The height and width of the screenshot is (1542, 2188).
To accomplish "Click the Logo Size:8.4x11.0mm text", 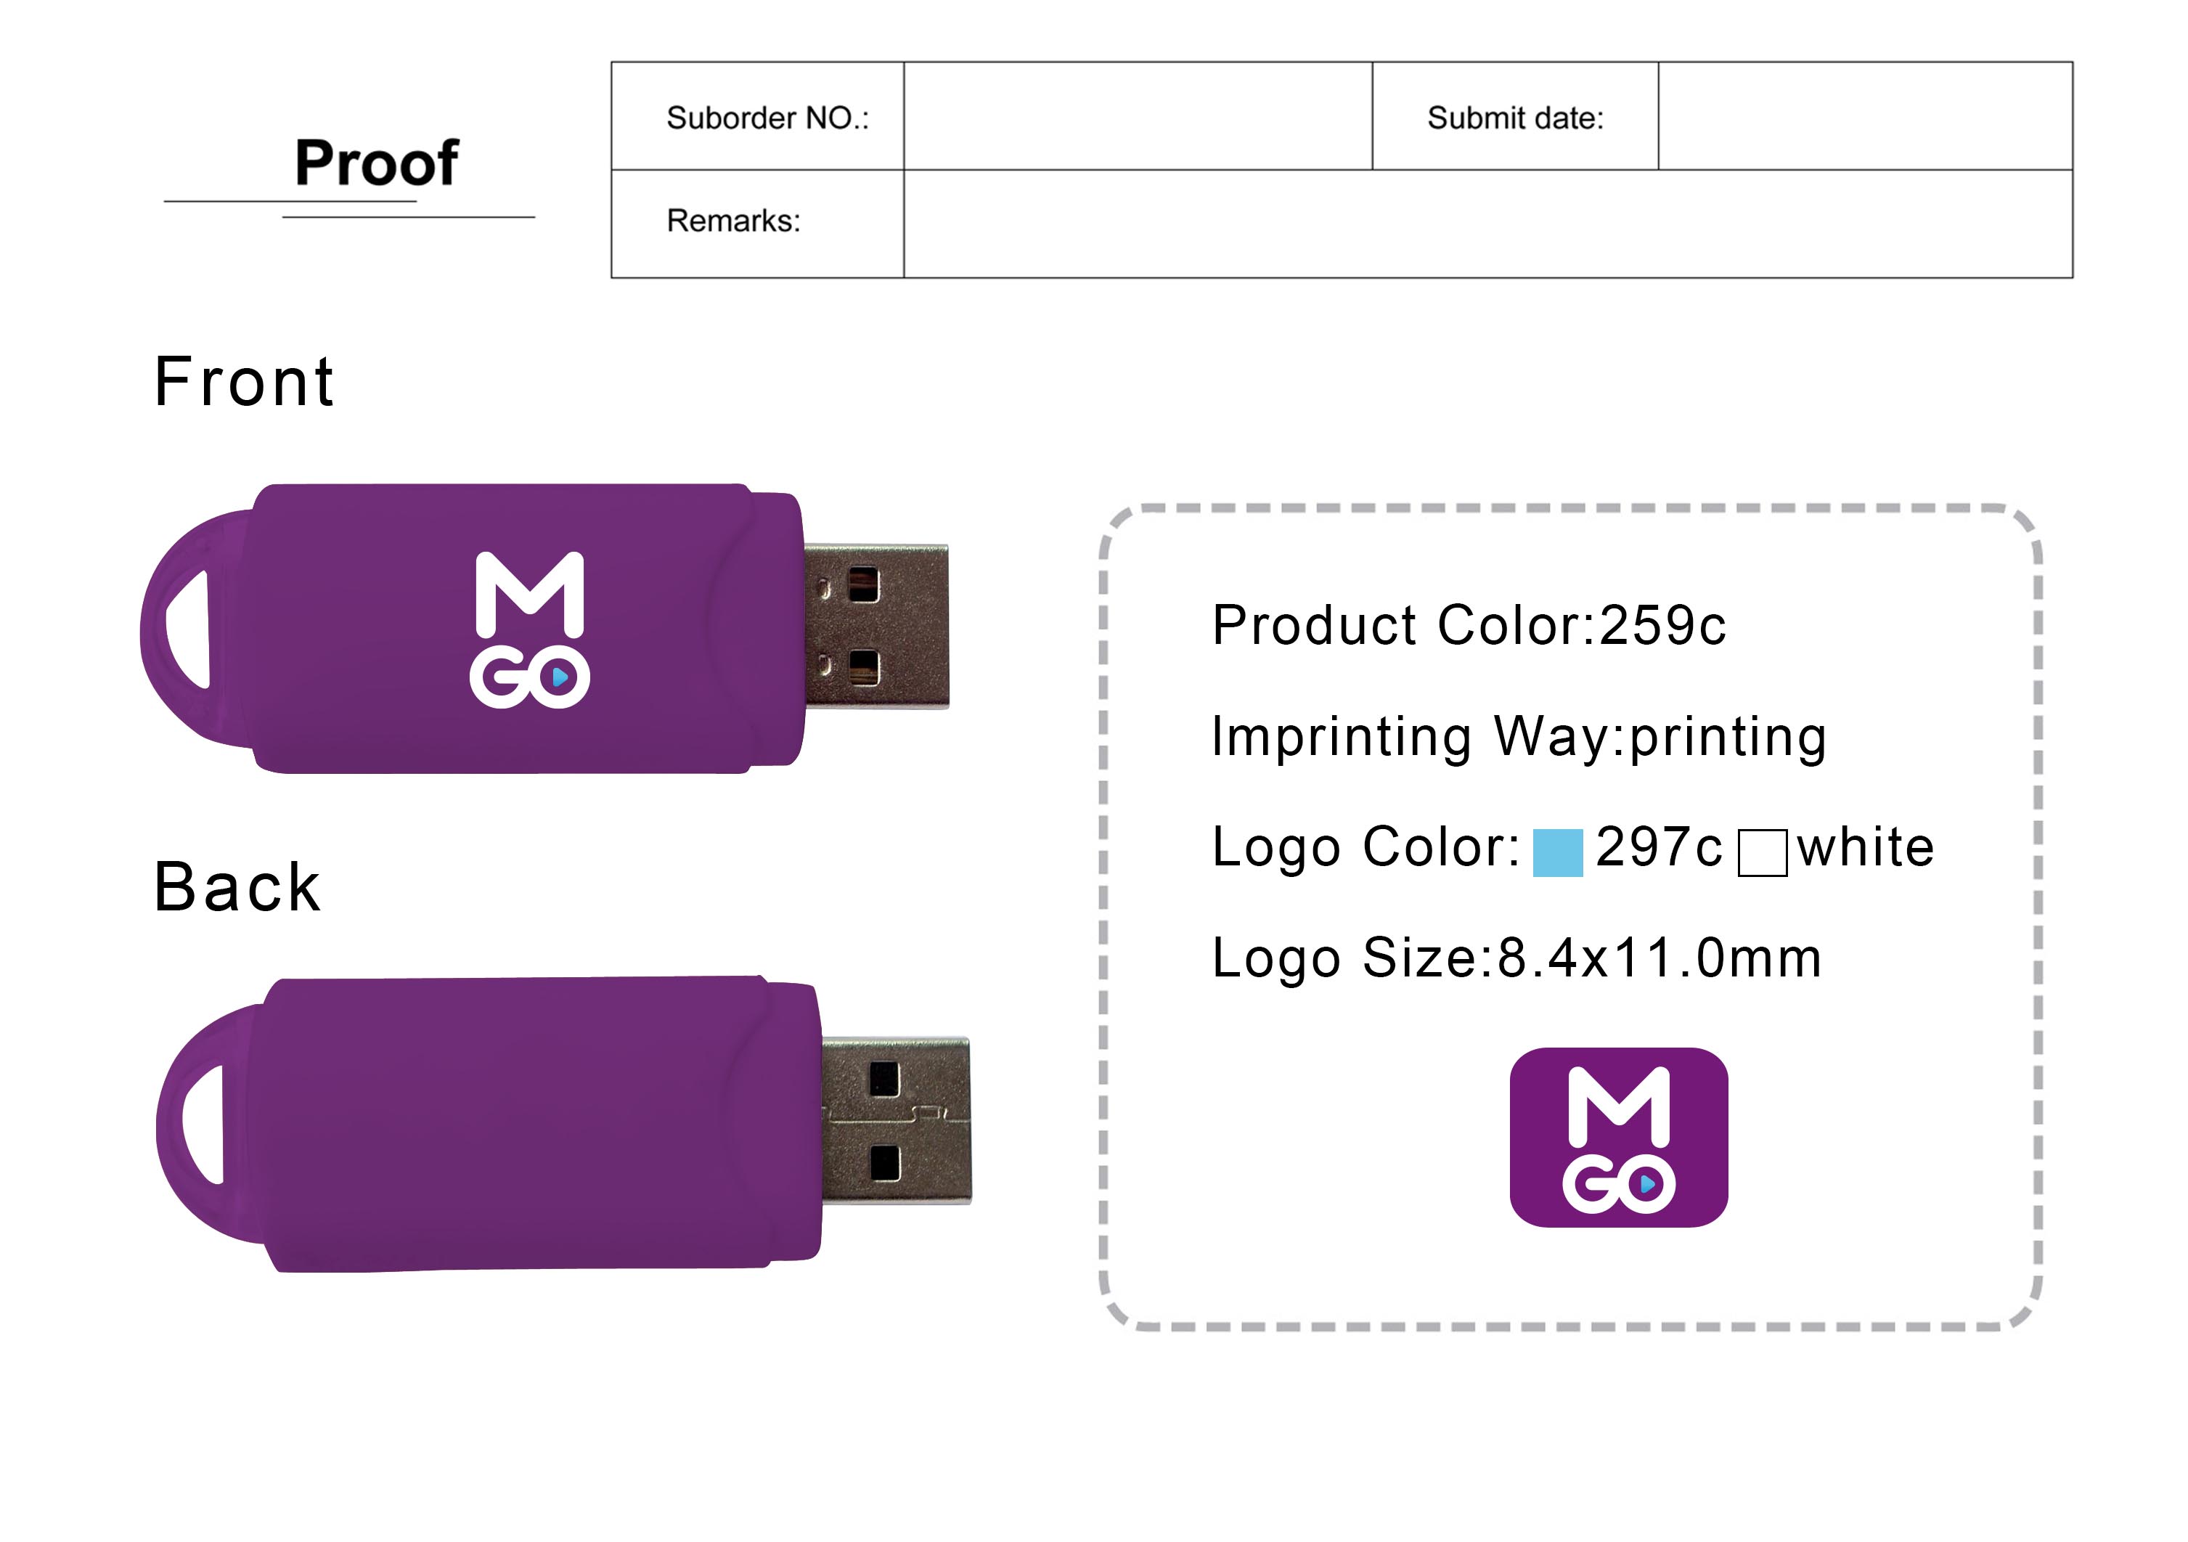I will [1515, 958].
